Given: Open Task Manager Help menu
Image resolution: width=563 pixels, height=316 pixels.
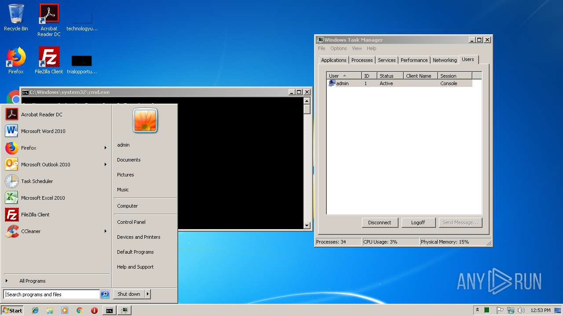Looking at the screenshot, I should click(x=371, y=48).
